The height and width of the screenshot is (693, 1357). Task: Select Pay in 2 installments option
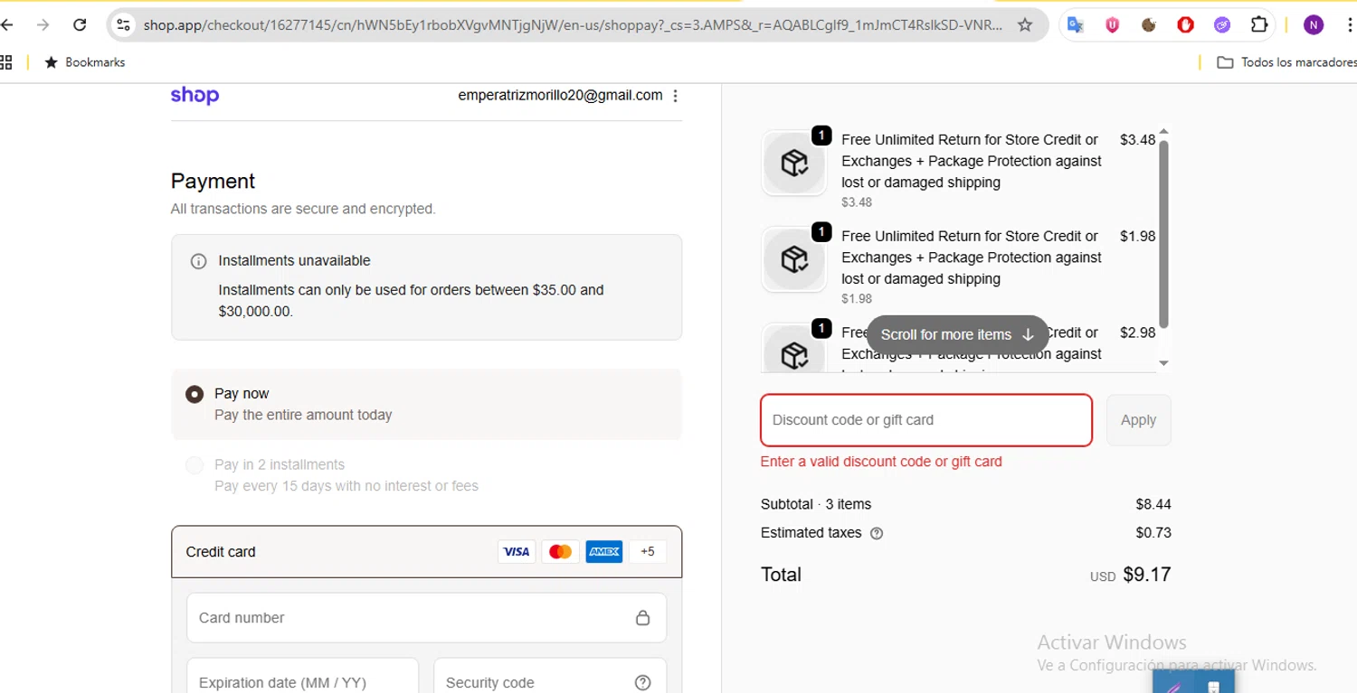[x=426, y=475]
